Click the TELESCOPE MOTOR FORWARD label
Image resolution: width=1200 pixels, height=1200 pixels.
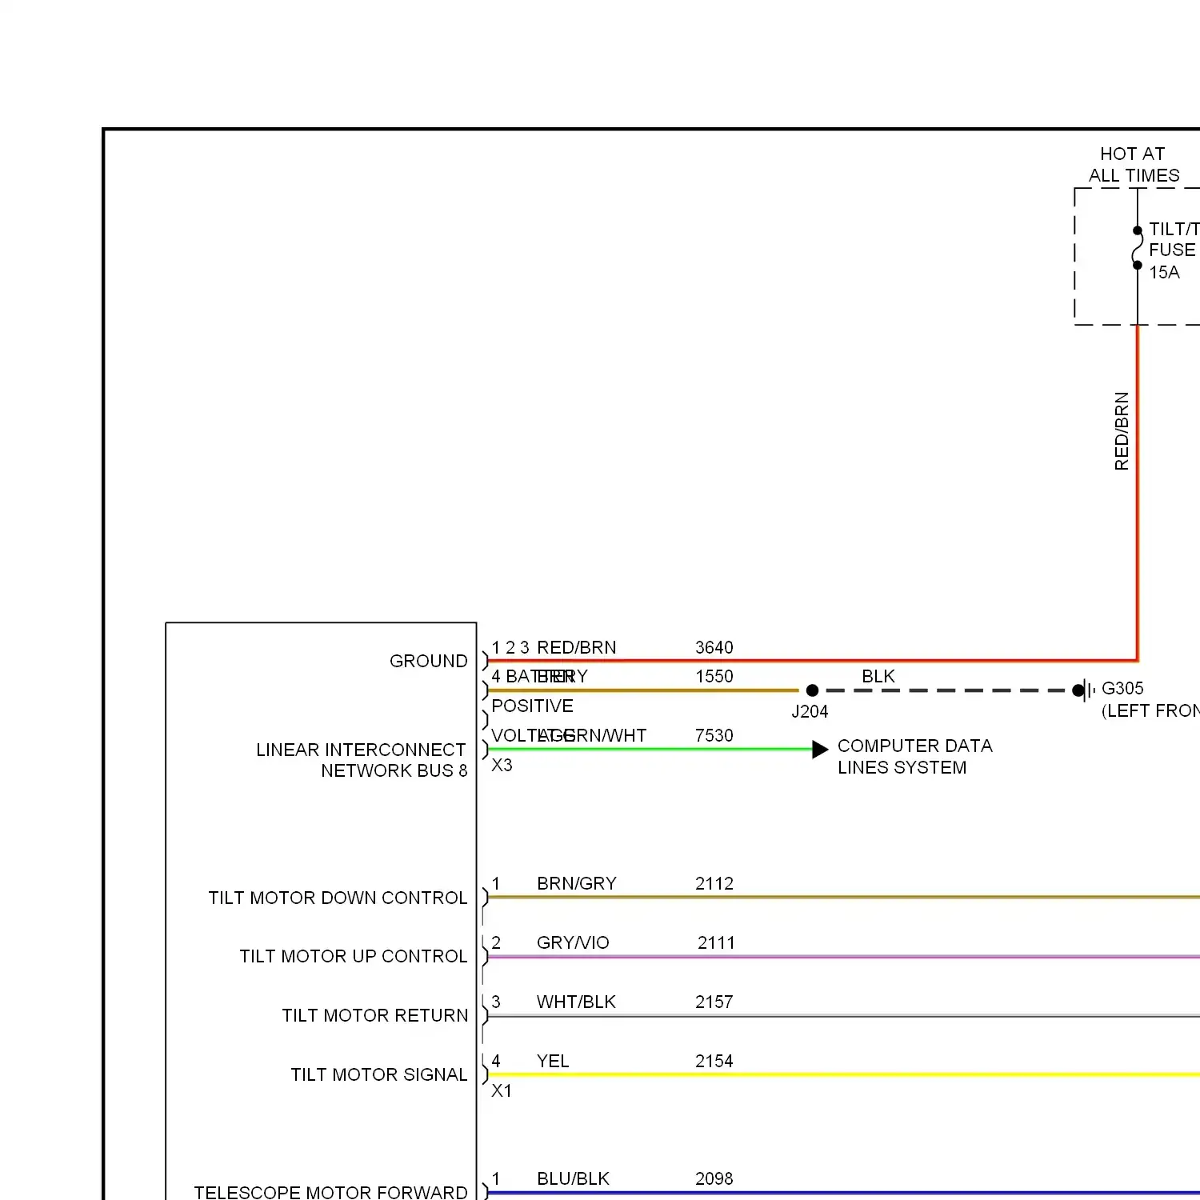[x=330, y=1192]
